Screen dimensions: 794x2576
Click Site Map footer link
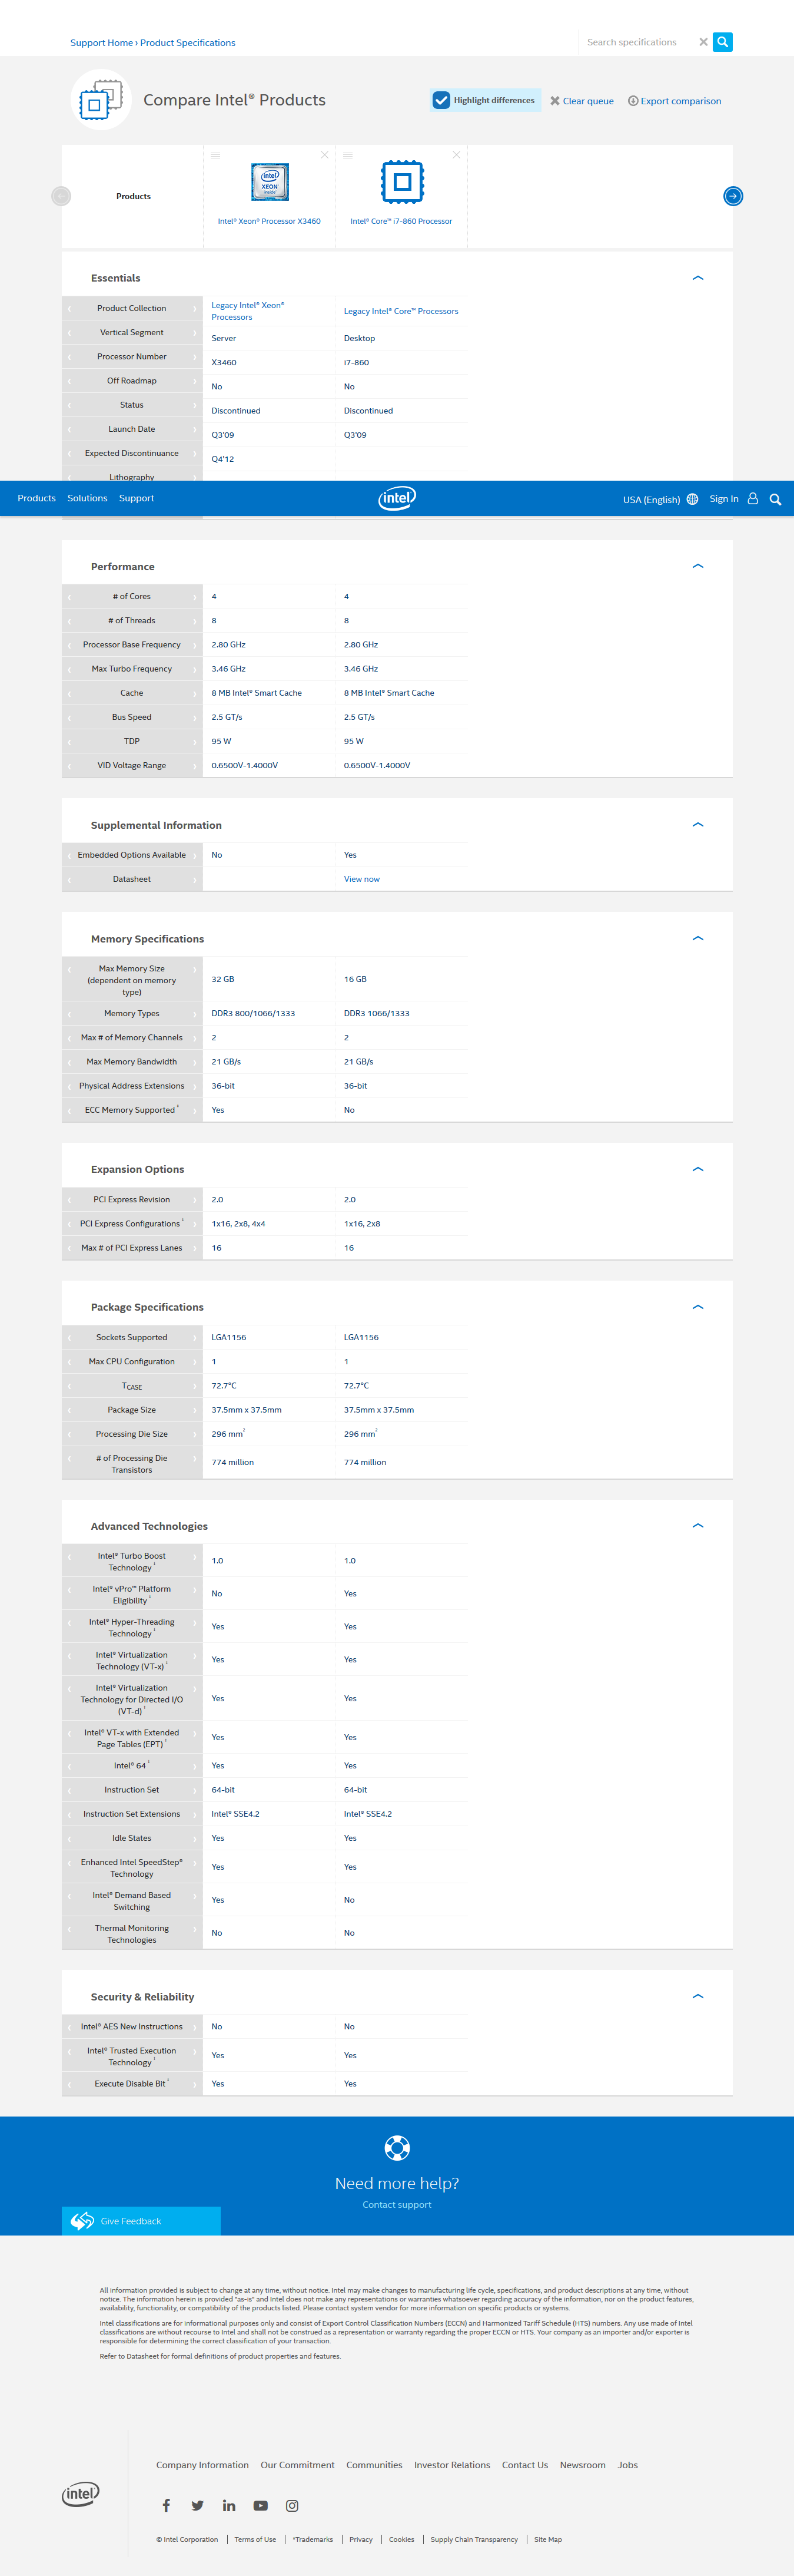pos(549,2539)
